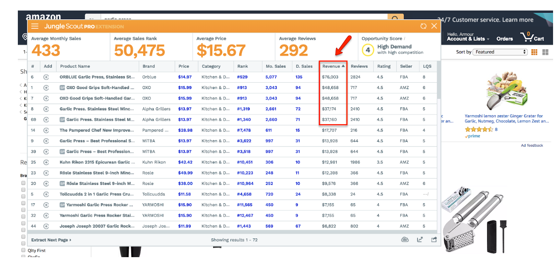Add ORBLUE Garlic Press with plus icon
Image resolution: width=559 pixels, height=264 pixels.
coord(46,77)
